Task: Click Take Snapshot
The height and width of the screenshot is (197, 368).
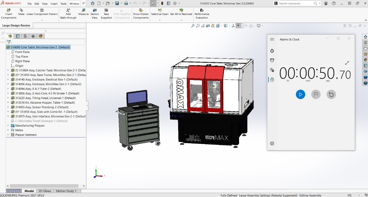Action: [x=106, y=14]
